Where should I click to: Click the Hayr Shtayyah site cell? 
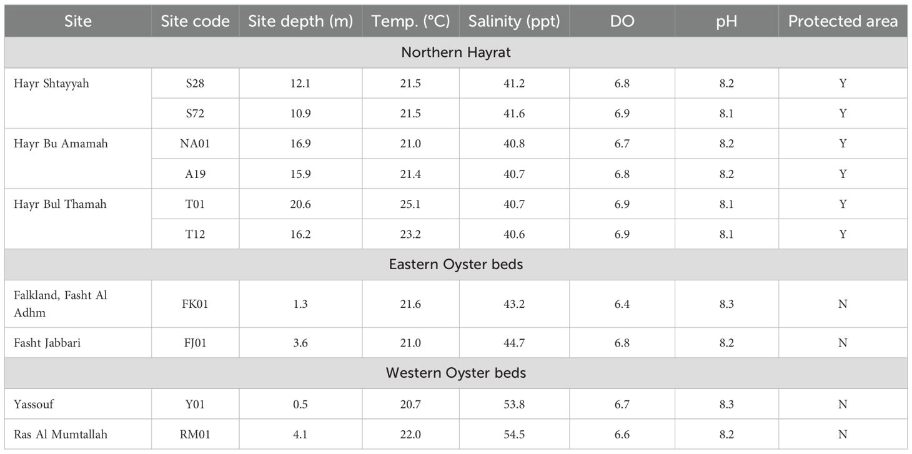coord(51,84)
